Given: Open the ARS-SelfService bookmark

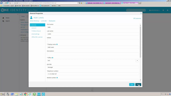Looking at the screenshot, I should tap(35, 6).
